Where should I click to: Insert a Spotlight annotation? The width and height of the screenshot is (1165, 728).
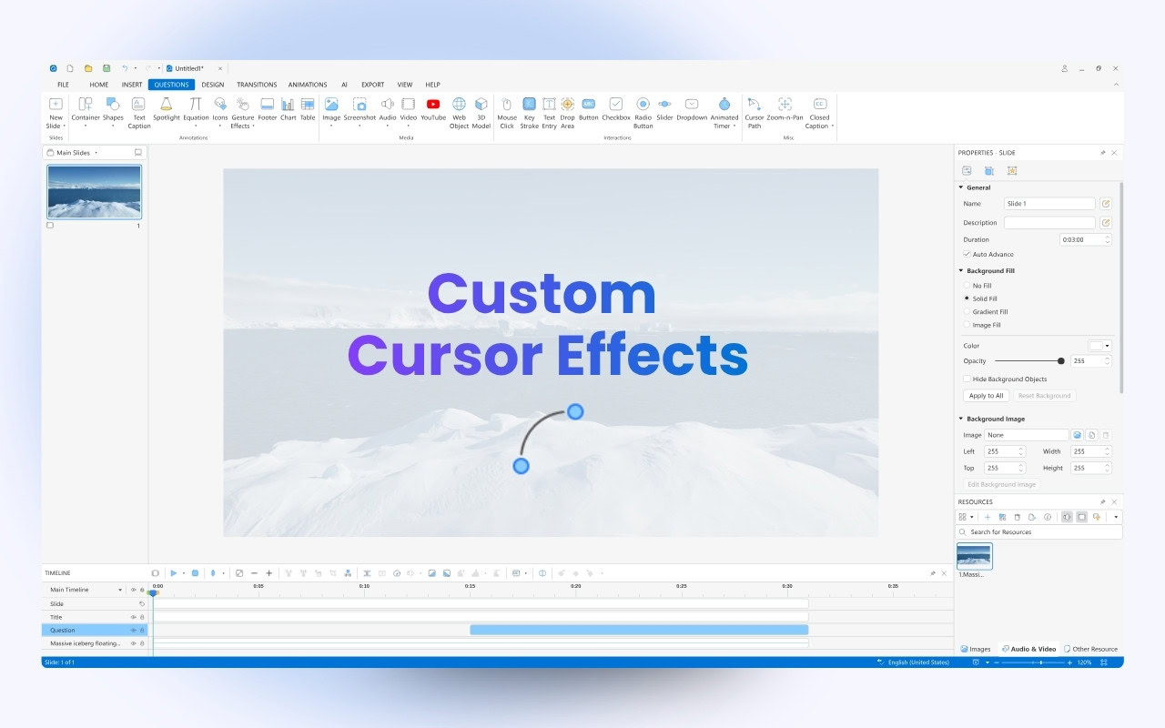tap(167, 109)
